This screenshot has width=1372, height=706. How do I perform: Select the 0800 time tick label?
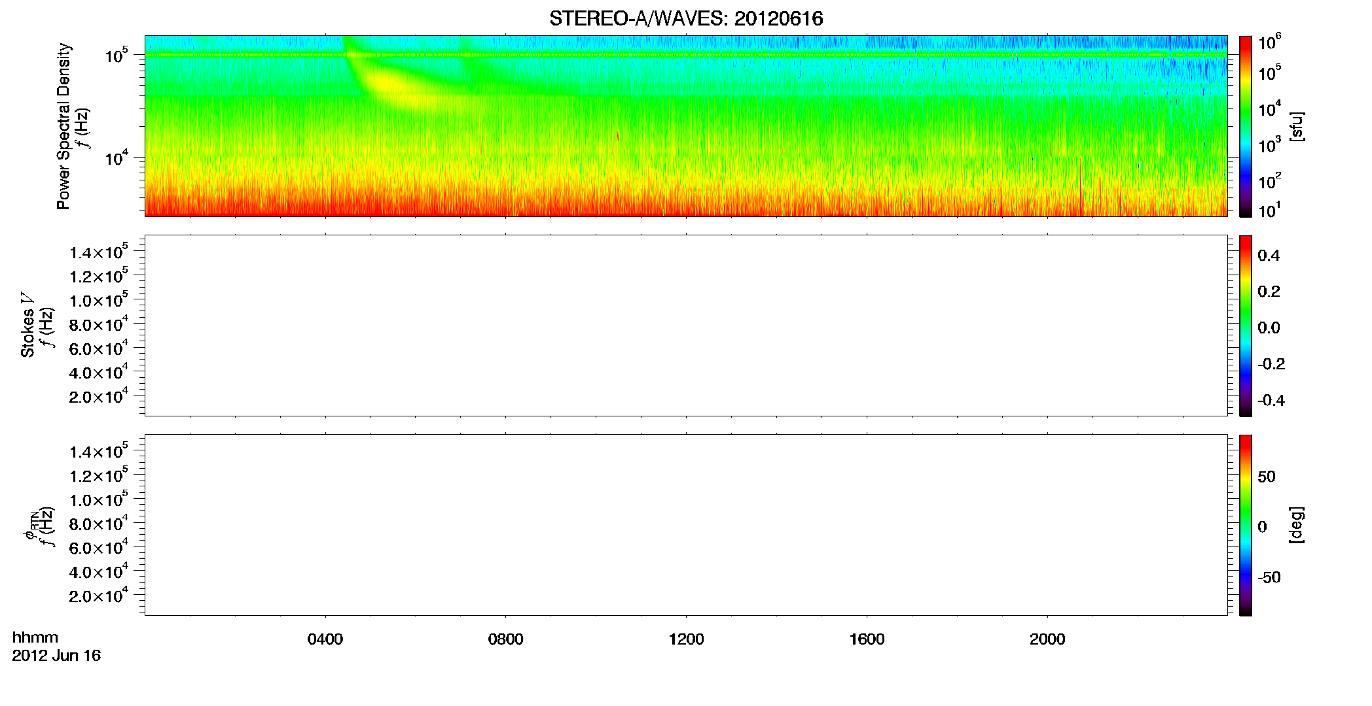[x=506, y=639]
